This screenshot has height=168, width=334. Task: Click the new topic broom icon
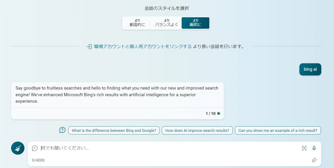tap(18, 148)
